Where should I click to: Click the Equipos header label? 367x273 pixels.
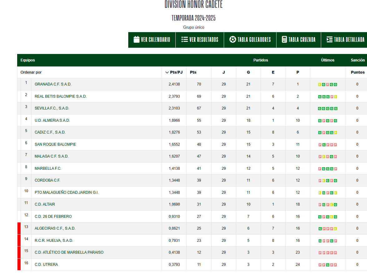coord(27,60)
